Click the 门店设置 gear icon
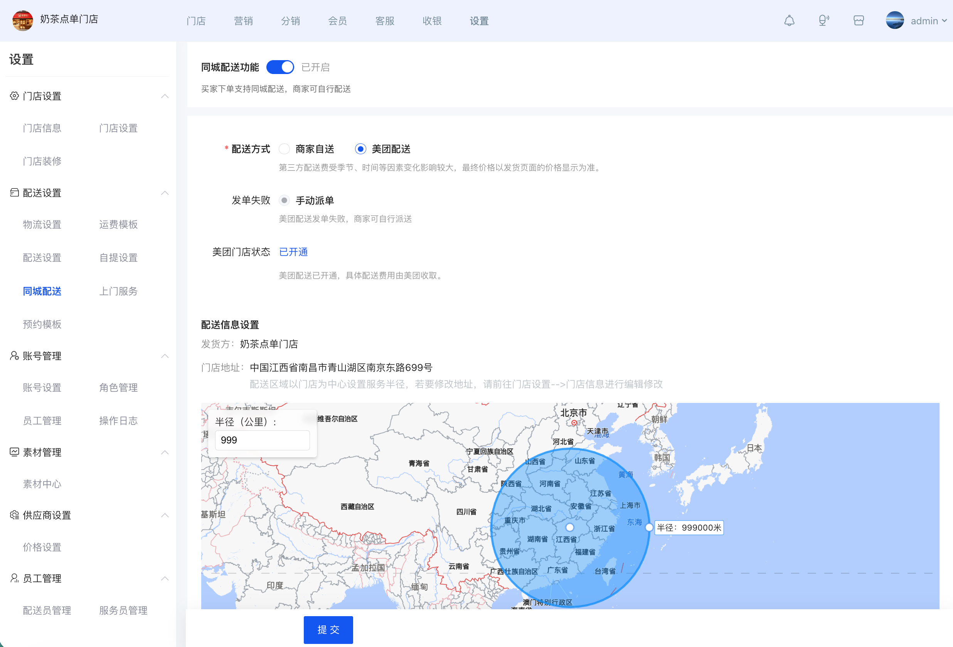This screenshot has height=647, width=953. (14, 96)
